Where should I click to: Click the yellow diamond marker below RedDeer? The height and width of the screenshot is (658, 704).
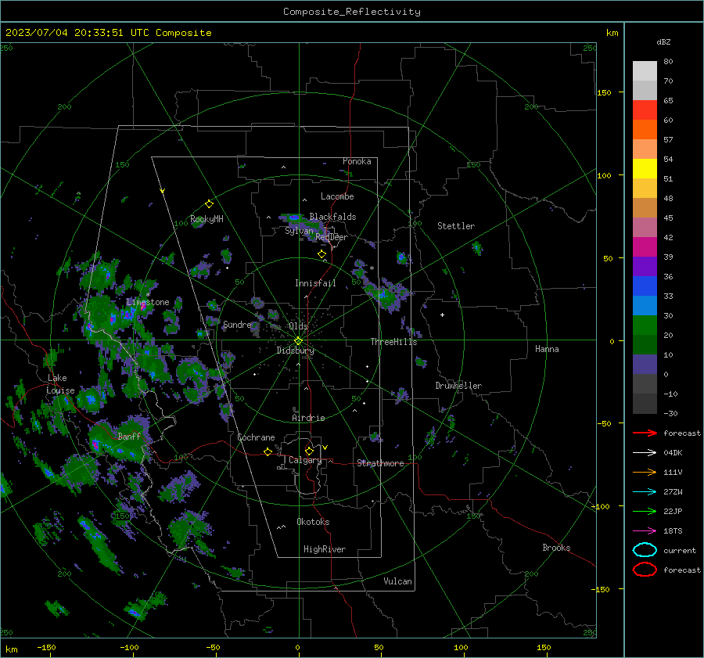[321, 254]
